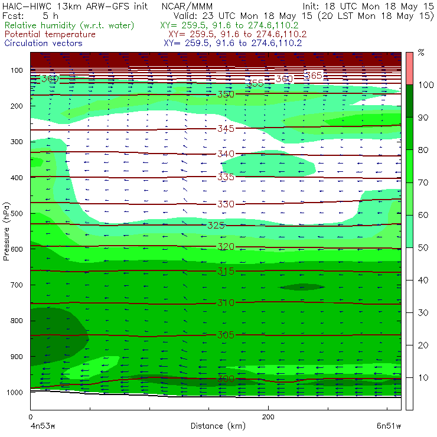Click the 600 hPa pressure axis label
Screen dimensions: 437x437
click(x=17, y=249)
